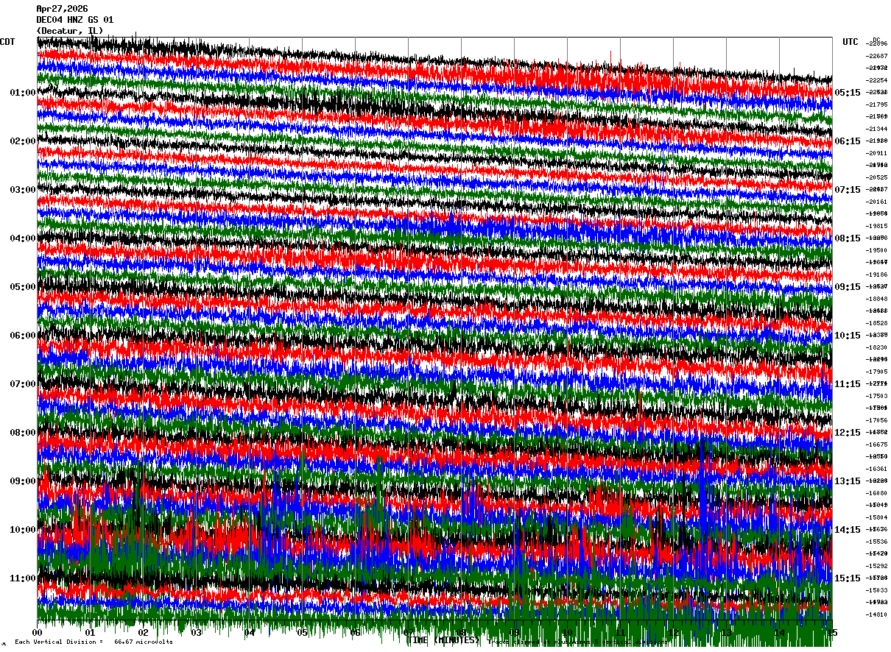Select the 01:00 CDT row label

point(23,93)
